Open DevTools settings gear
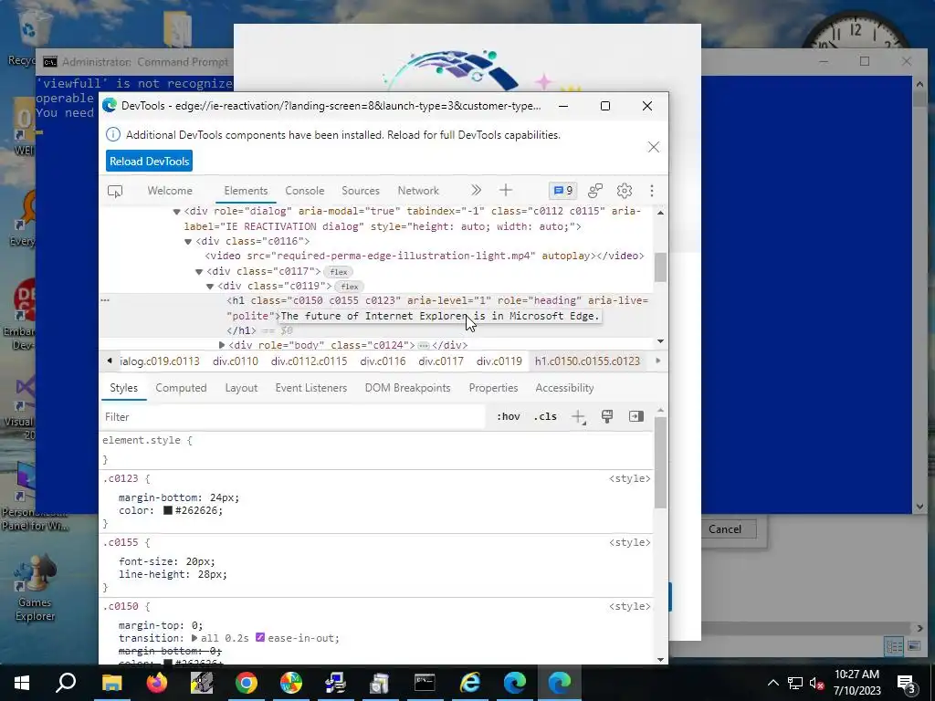 point(625,191)
